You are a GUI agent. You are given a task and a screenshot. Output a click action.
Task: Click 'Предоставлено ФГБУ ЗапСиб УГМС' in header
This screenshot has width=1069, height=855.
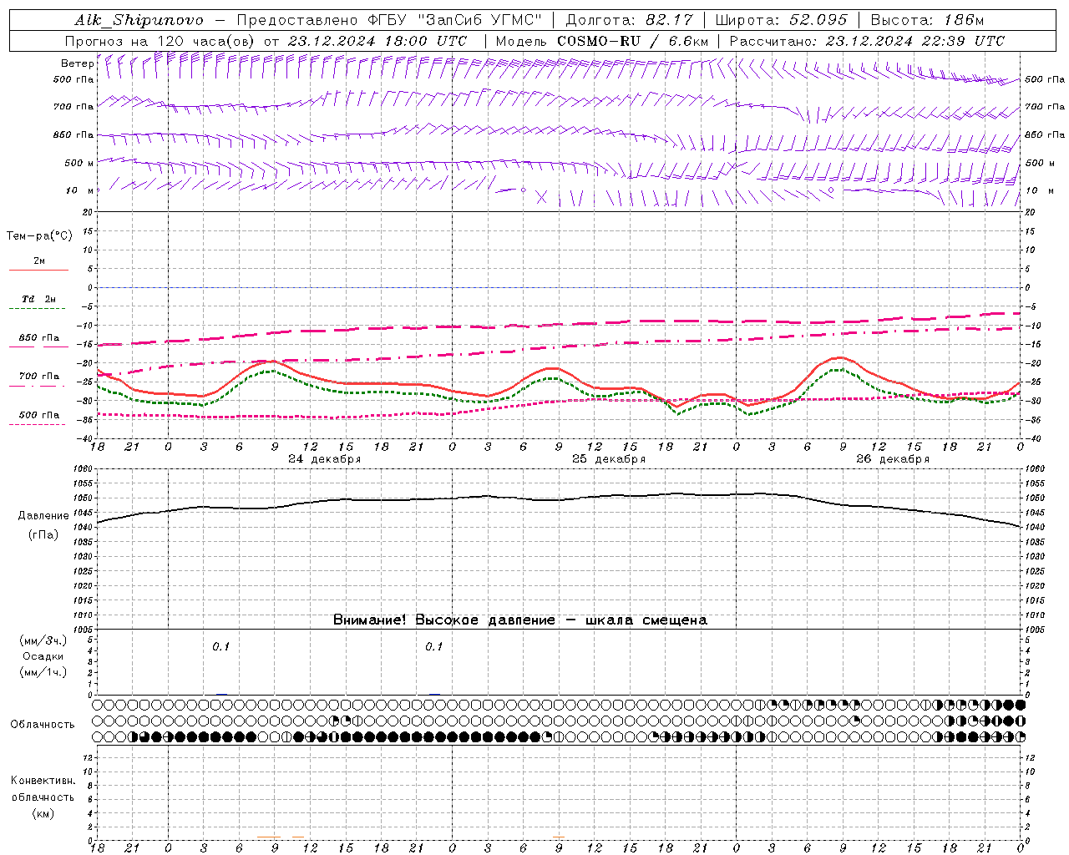pyautogui.click(x=389, y=20)
